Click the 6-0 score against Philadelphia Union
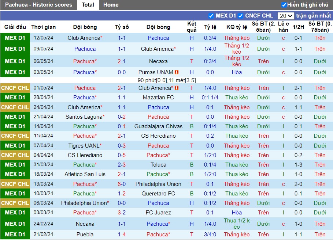 click(x=122, y=184)
